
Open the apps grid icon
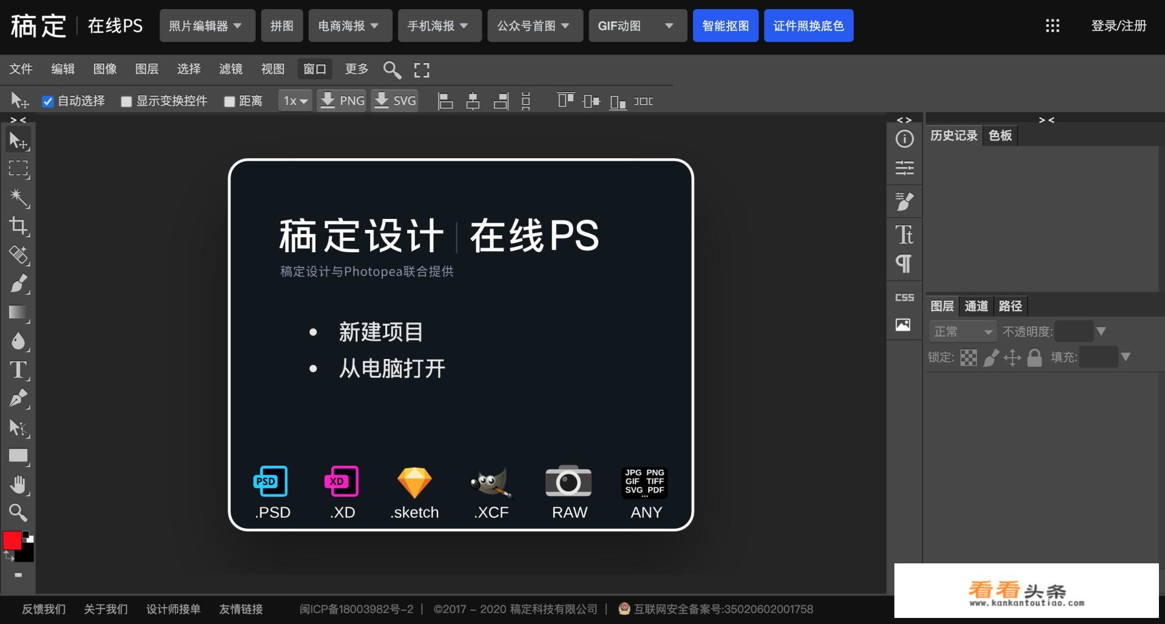[1053, 25]
